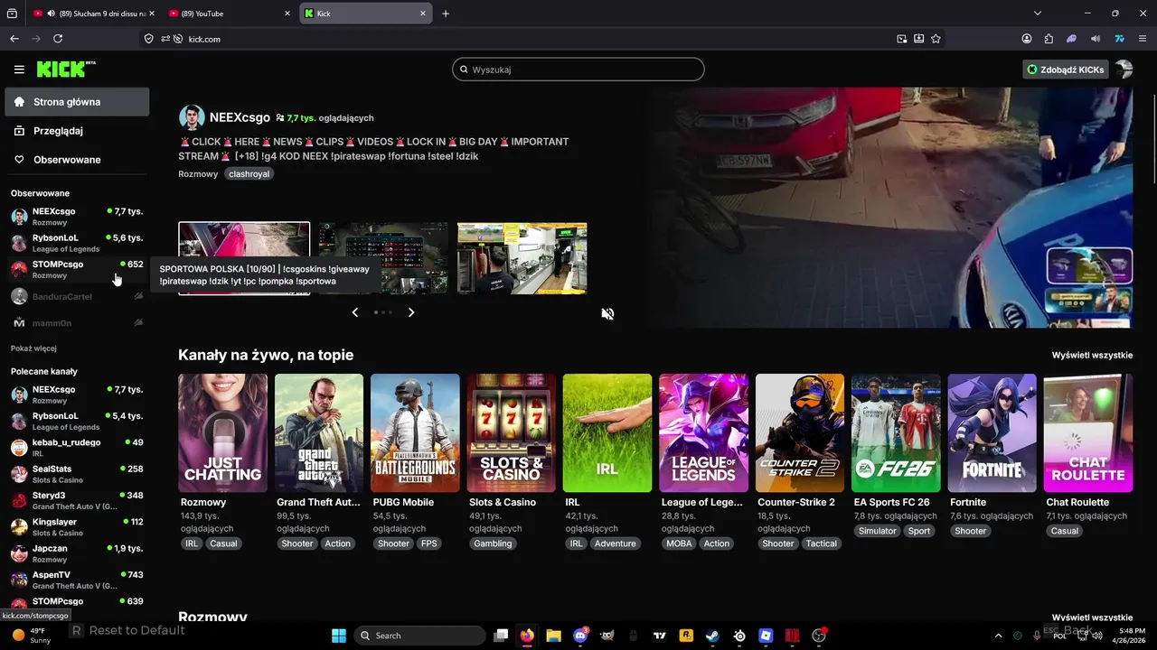Open Obserwowane sidebar page
This screenshot has width=1157, height=650.
77,160
